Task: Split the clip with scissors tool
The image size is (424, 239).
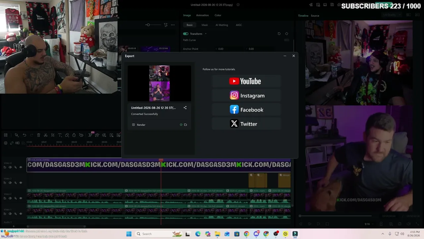Action: coord(46,135)
